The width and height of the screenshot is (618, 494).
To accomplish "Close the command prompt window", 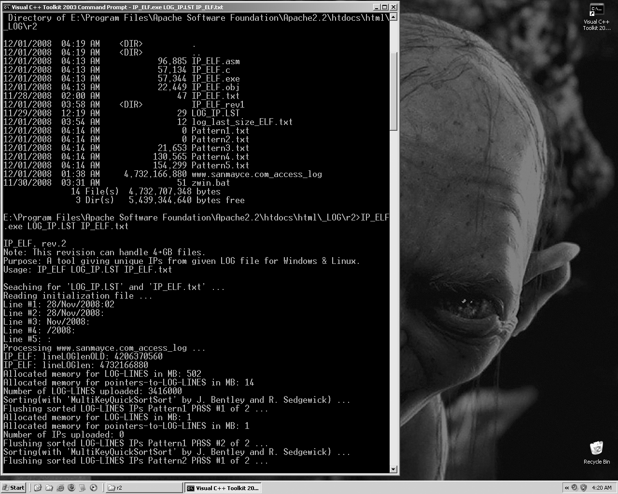I will coord(393,7).
